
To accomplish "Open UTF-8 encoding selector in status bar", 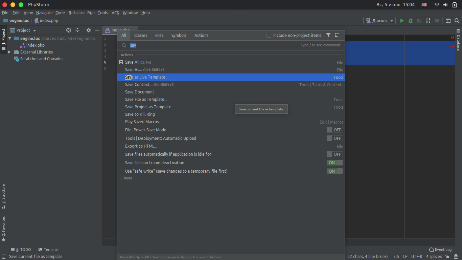I will (417, 257).
